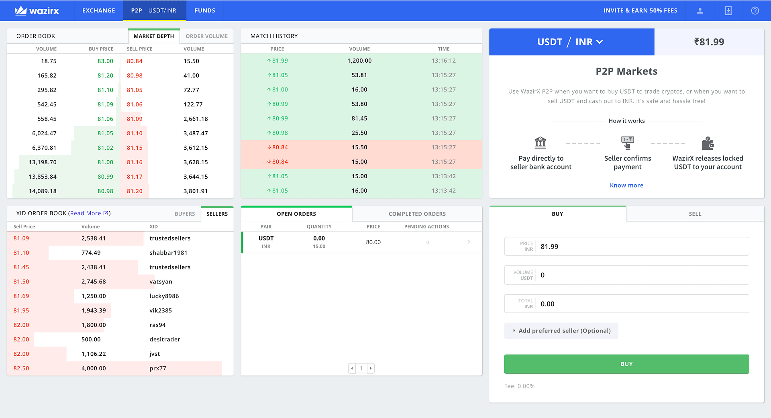Screen dimensions: 771x418
Task: Click the ₹81.99 current price display
Action: tap(709, 42)
